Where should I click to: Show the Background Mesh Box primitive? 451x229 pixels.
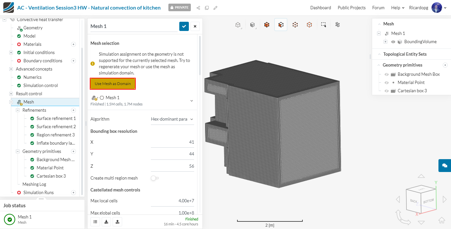pos(386,74)
